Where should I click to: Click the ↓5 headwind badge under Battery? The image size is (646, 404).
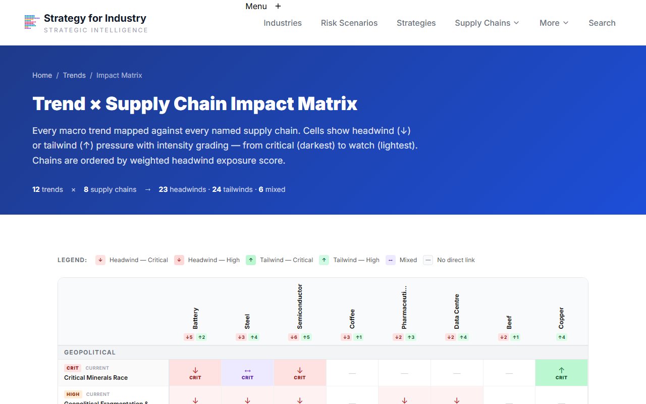point(189,337)
